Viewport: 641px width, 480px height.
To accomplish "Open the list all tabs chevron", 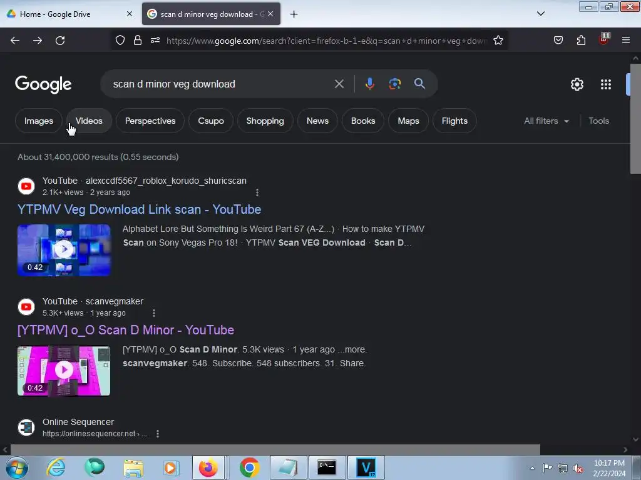I will tap(540, 14).
